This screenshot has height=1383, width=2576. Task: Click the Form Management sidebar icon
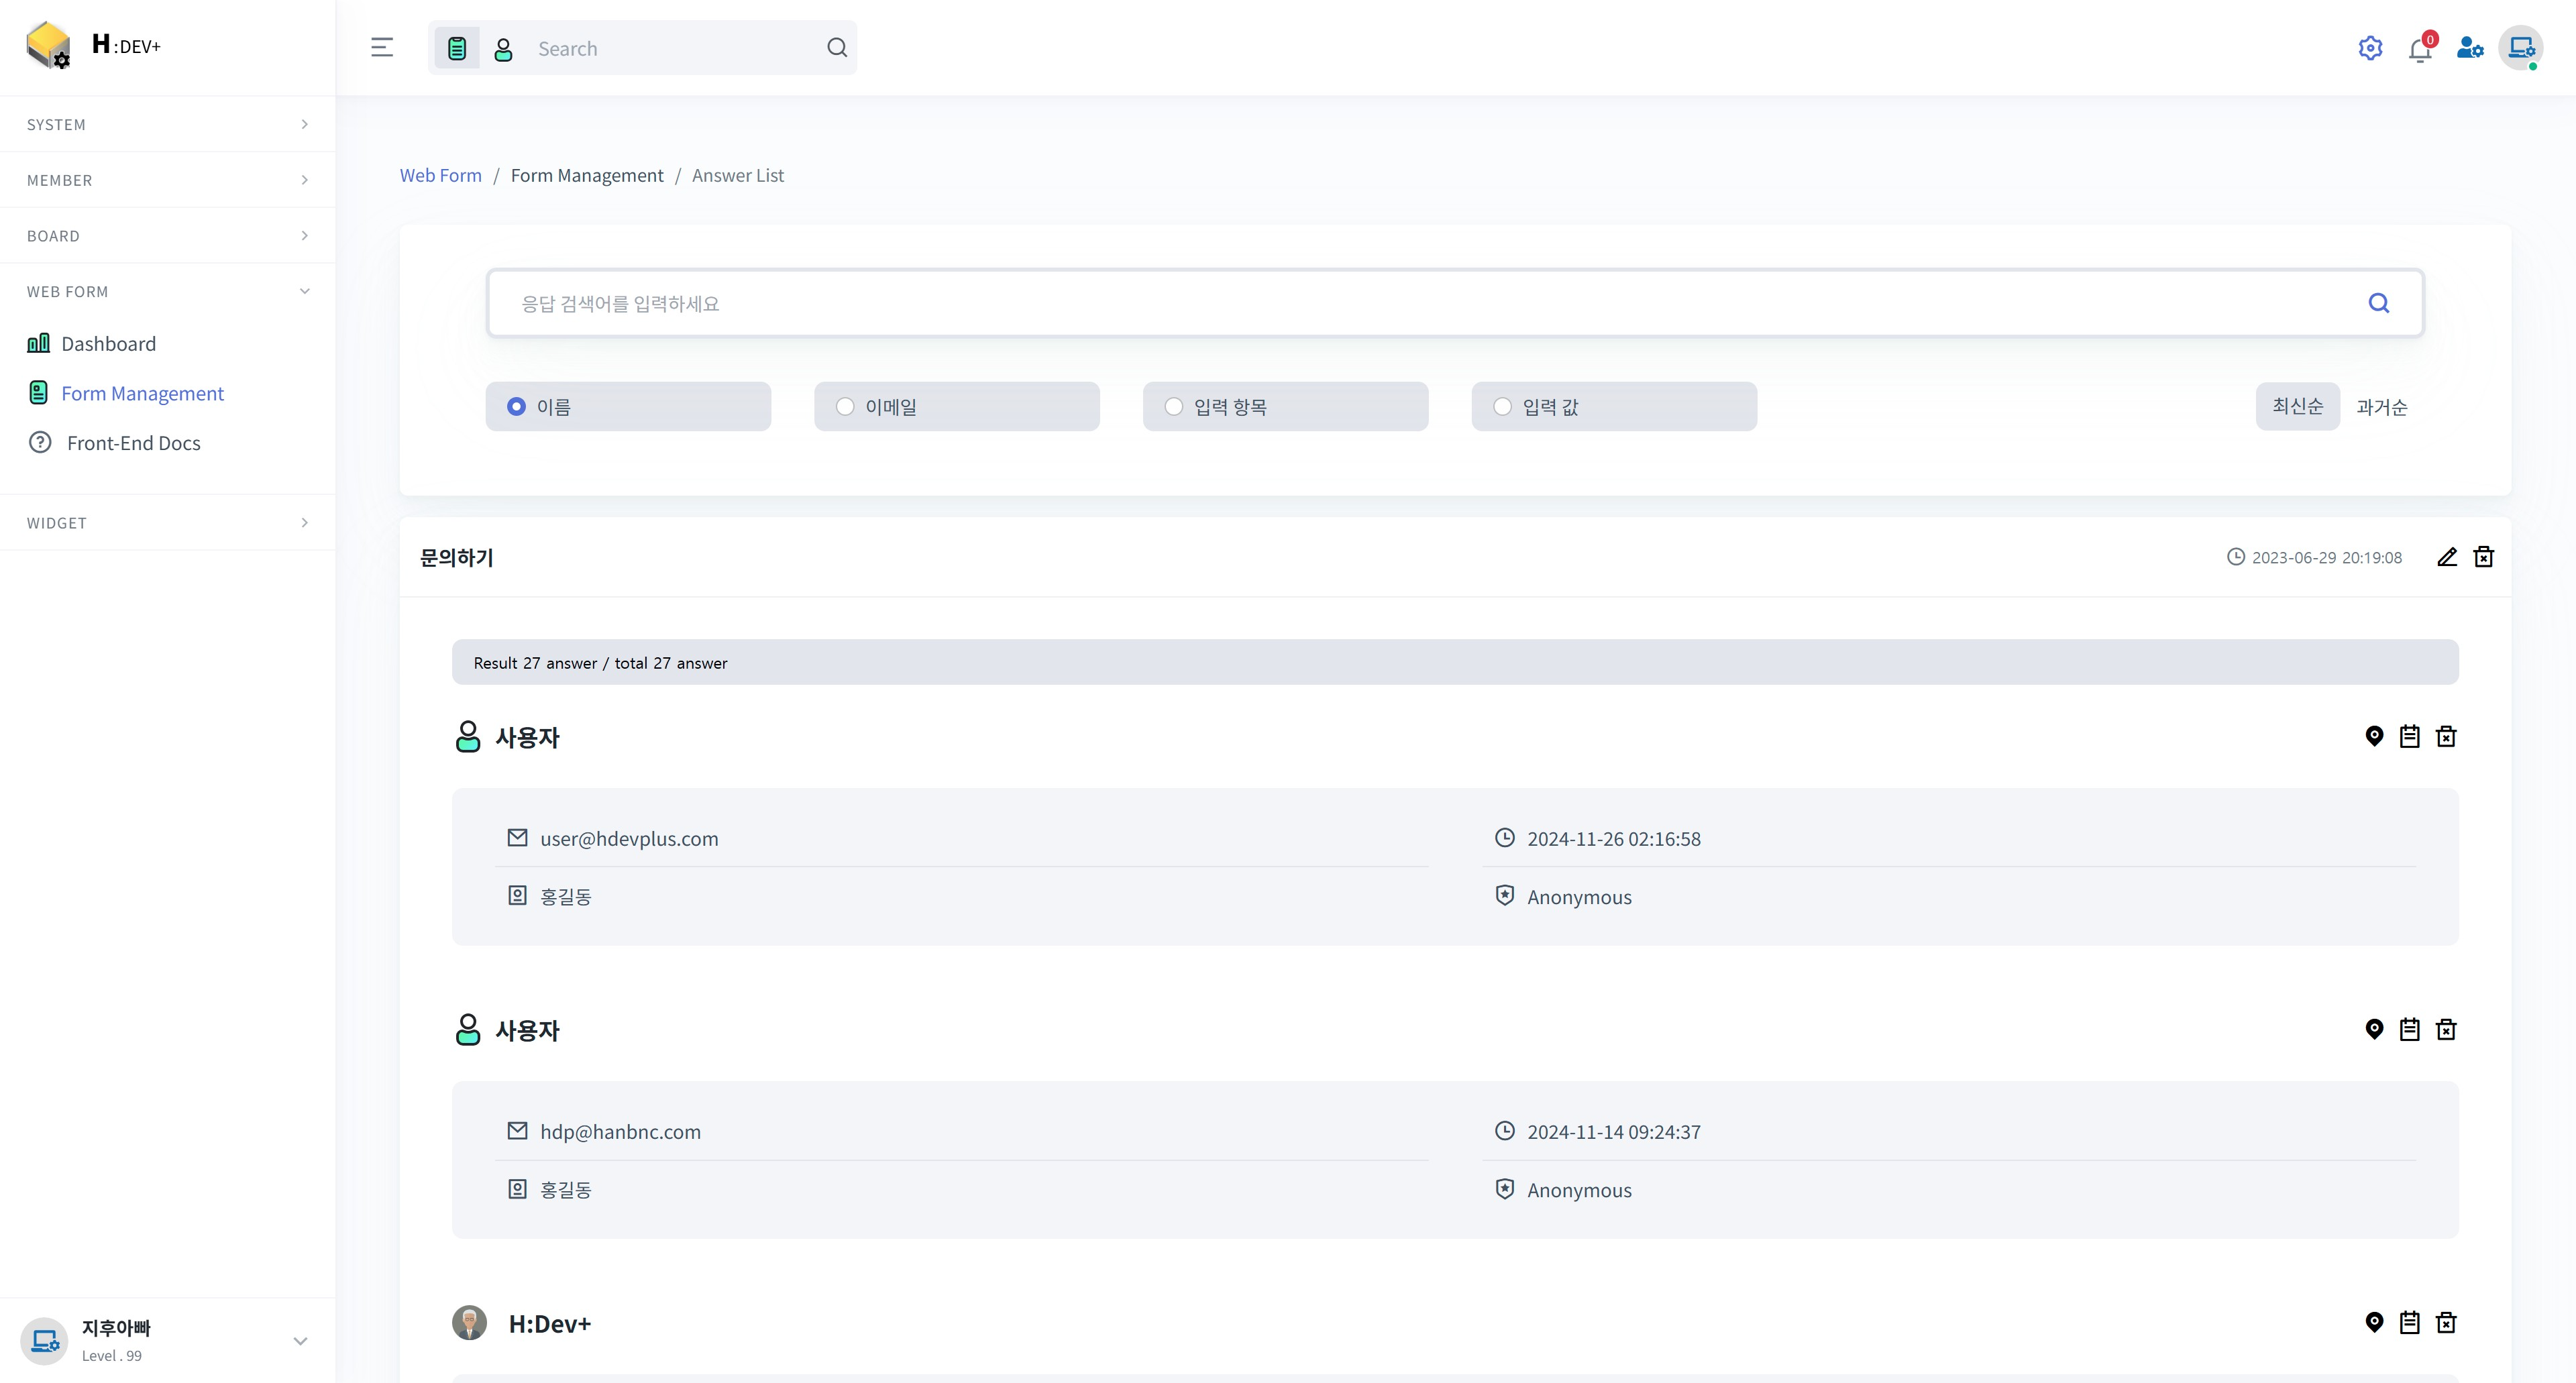pyautogui.click(x=38, y=393)
